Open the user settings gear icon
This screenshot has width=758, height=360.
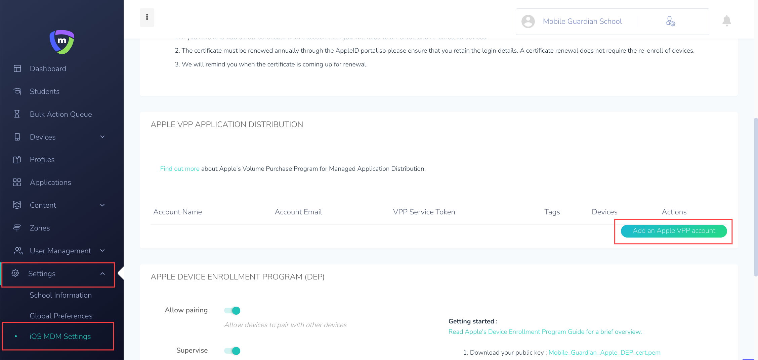point(670,21)
